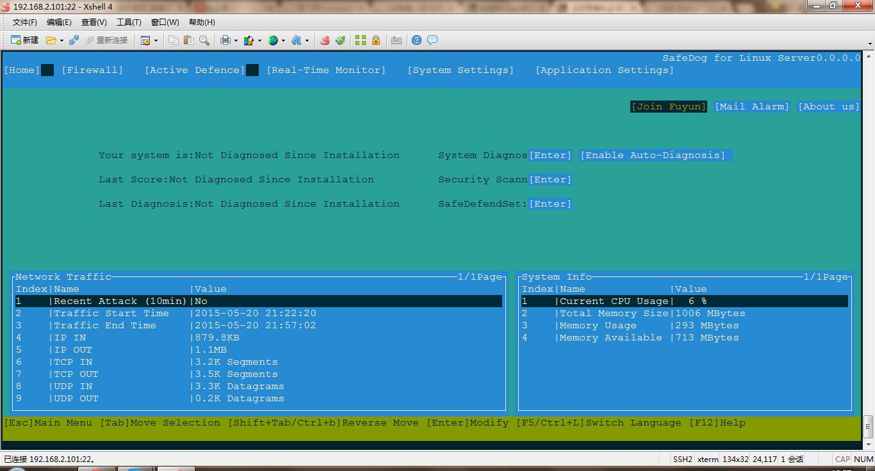Image resolution: width=875 pixels, height=471 pixels.
Task: Expand the printer dropdown arrow
Action: pos(236,40)
